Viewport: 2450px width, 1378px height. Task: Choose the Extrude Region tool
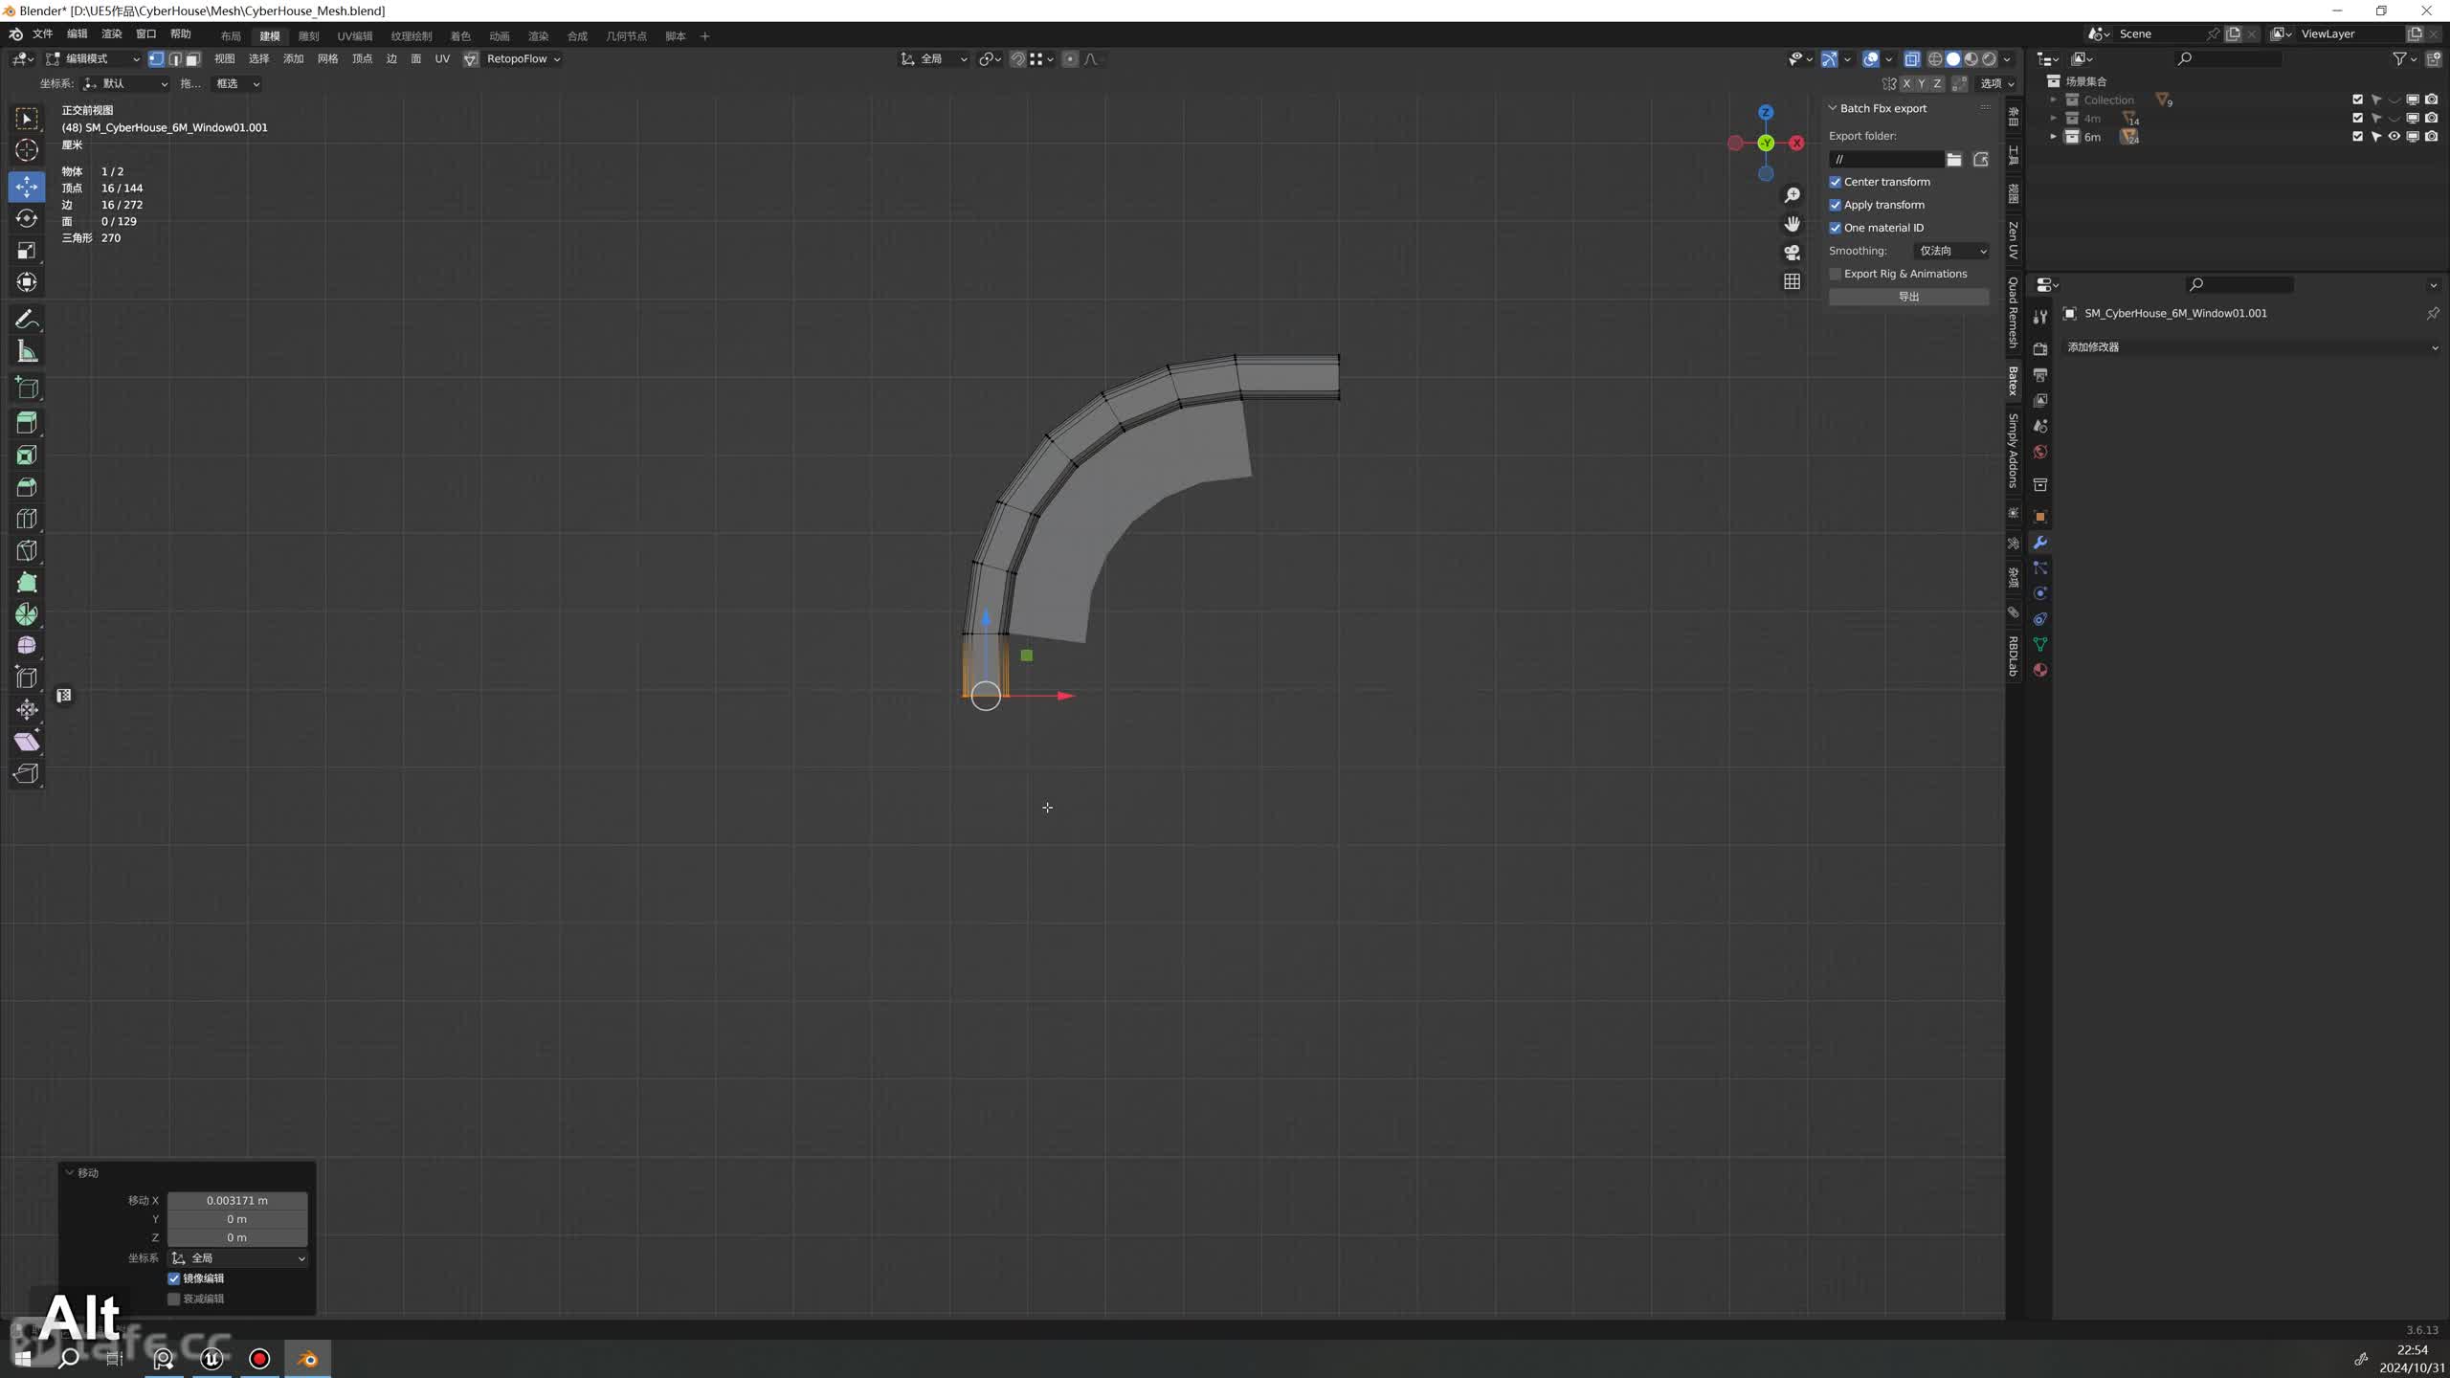[x=27, y=423]
